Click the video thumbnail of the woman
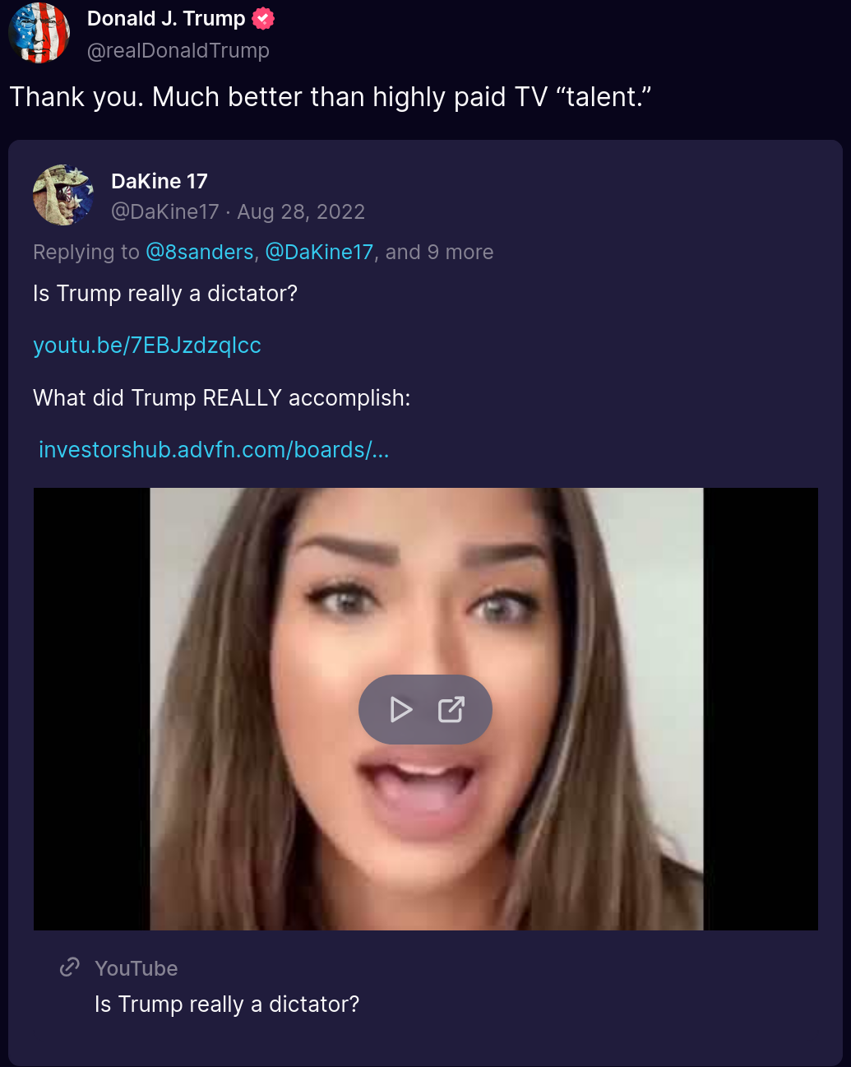 426,576
